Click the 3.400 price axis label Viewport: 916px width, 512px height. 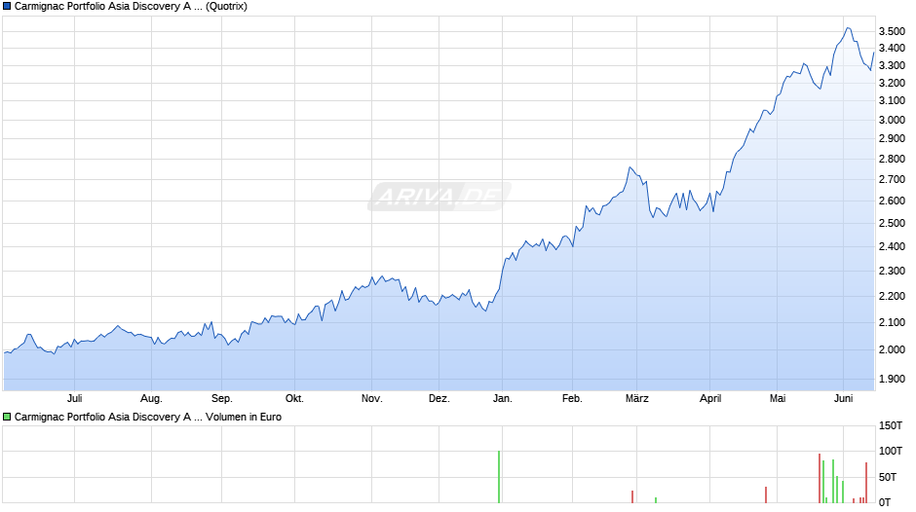point(892,48)
